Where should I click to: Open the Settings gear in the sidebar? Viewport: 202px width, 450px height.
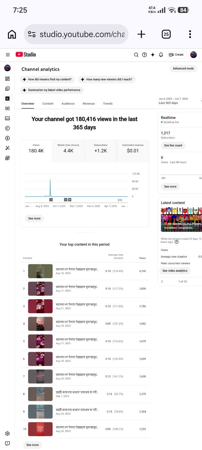[x=8, y=433]
